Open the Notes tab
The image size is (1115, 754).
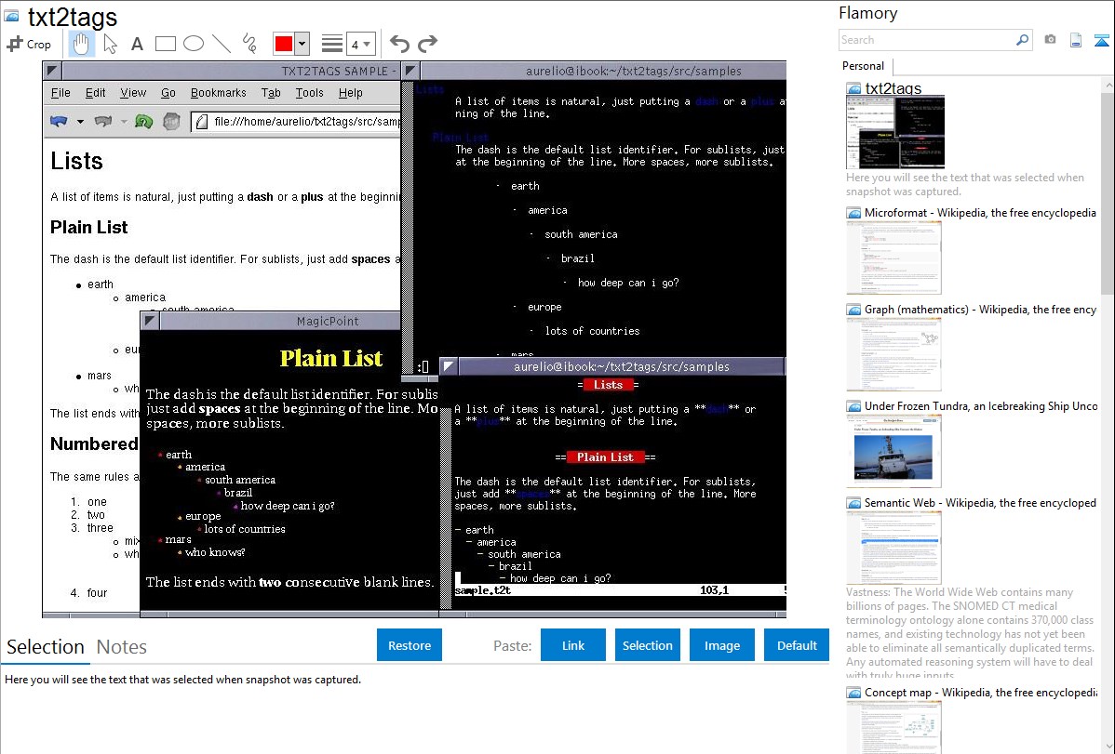coord(122,647)
